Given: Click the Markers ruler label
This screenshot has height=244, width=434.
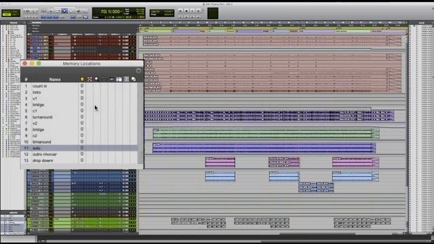Looking at the screenshot, I should (36, 31).
